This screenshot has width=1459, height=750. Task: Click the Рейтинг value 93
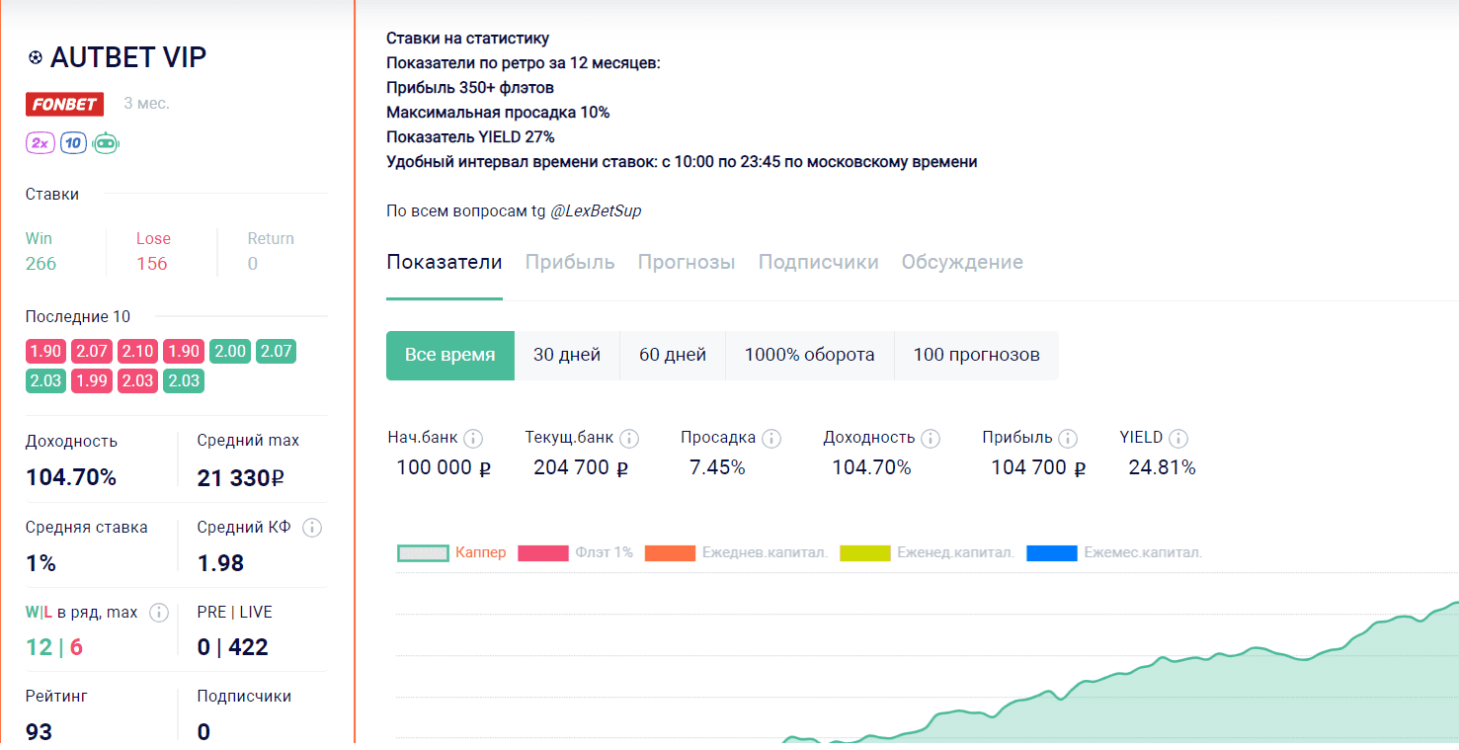[40, 732]
